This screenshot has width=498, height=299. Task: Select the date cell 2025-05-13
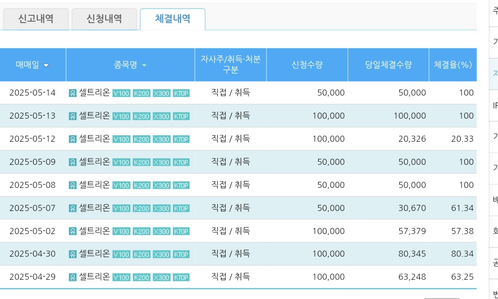pyautogui.click(x=32, y=116)
